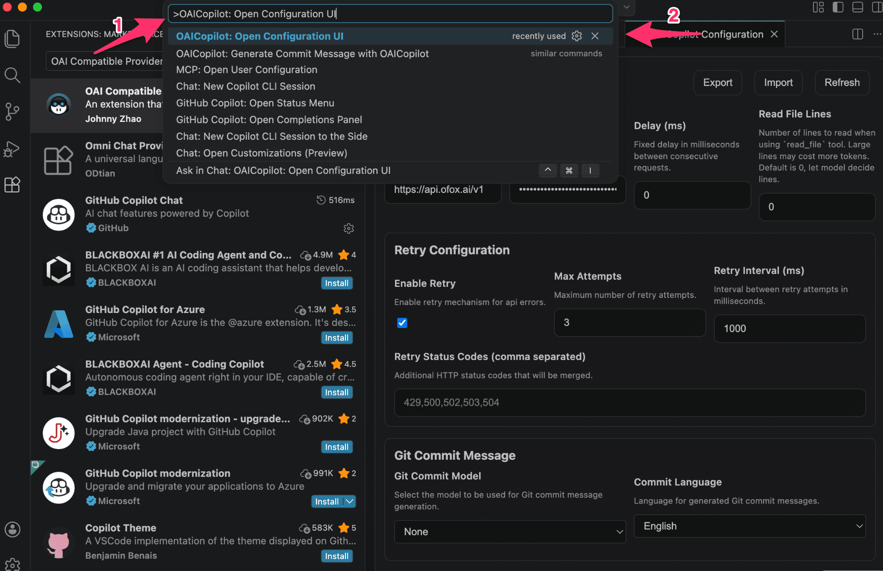This screenshot has height=571, width=883.
Task: Open the Explorer view icon
Action: [12, 39]
